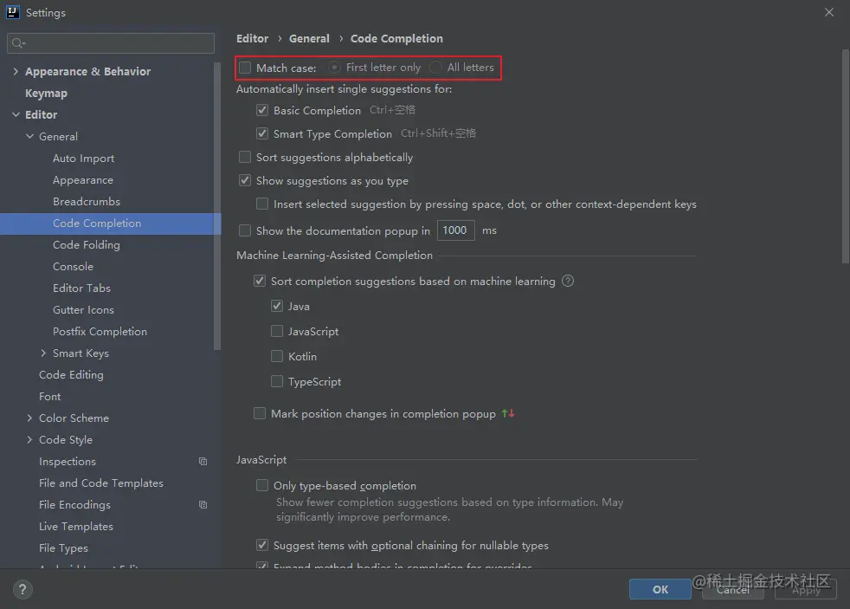Expand the Smart Keys tree node
This screenshot has height=609, width=850.
[x=43, y=353]
